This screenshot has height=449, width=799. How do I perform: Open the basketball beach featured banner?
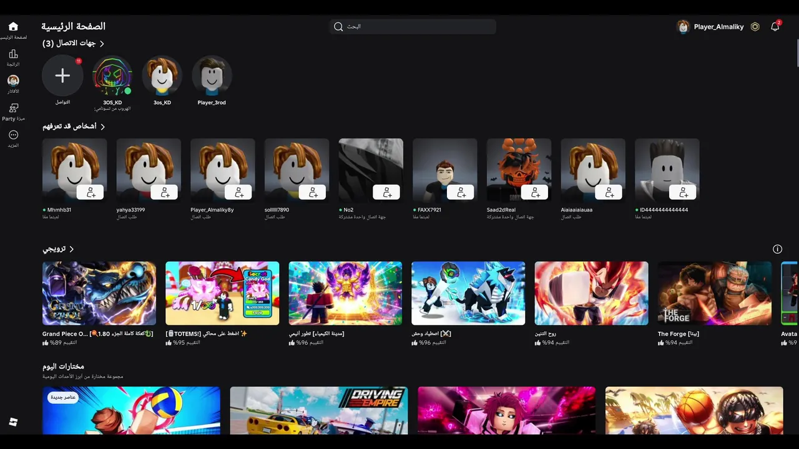pyautogui.click(x=694, y=410)
